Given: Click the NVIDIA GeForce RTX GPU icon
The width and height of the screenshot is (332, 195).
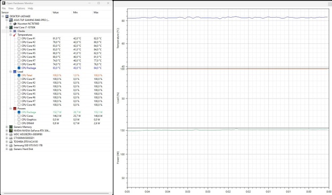Looking at the screenshot, I should tap(11, 131).
